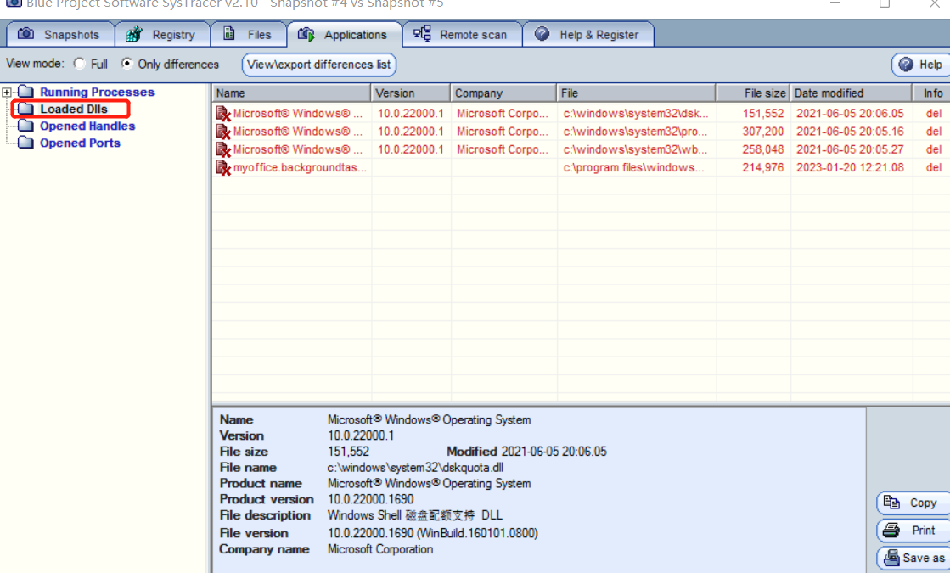Click date 2021-06-05 20:05.27 cell
Image resolution: width=950 pixels, height=573 pixels.
850,149
